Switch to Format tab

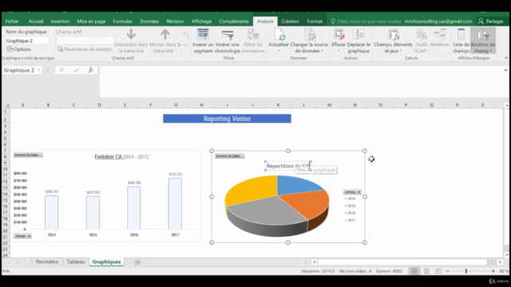point(315,22)
